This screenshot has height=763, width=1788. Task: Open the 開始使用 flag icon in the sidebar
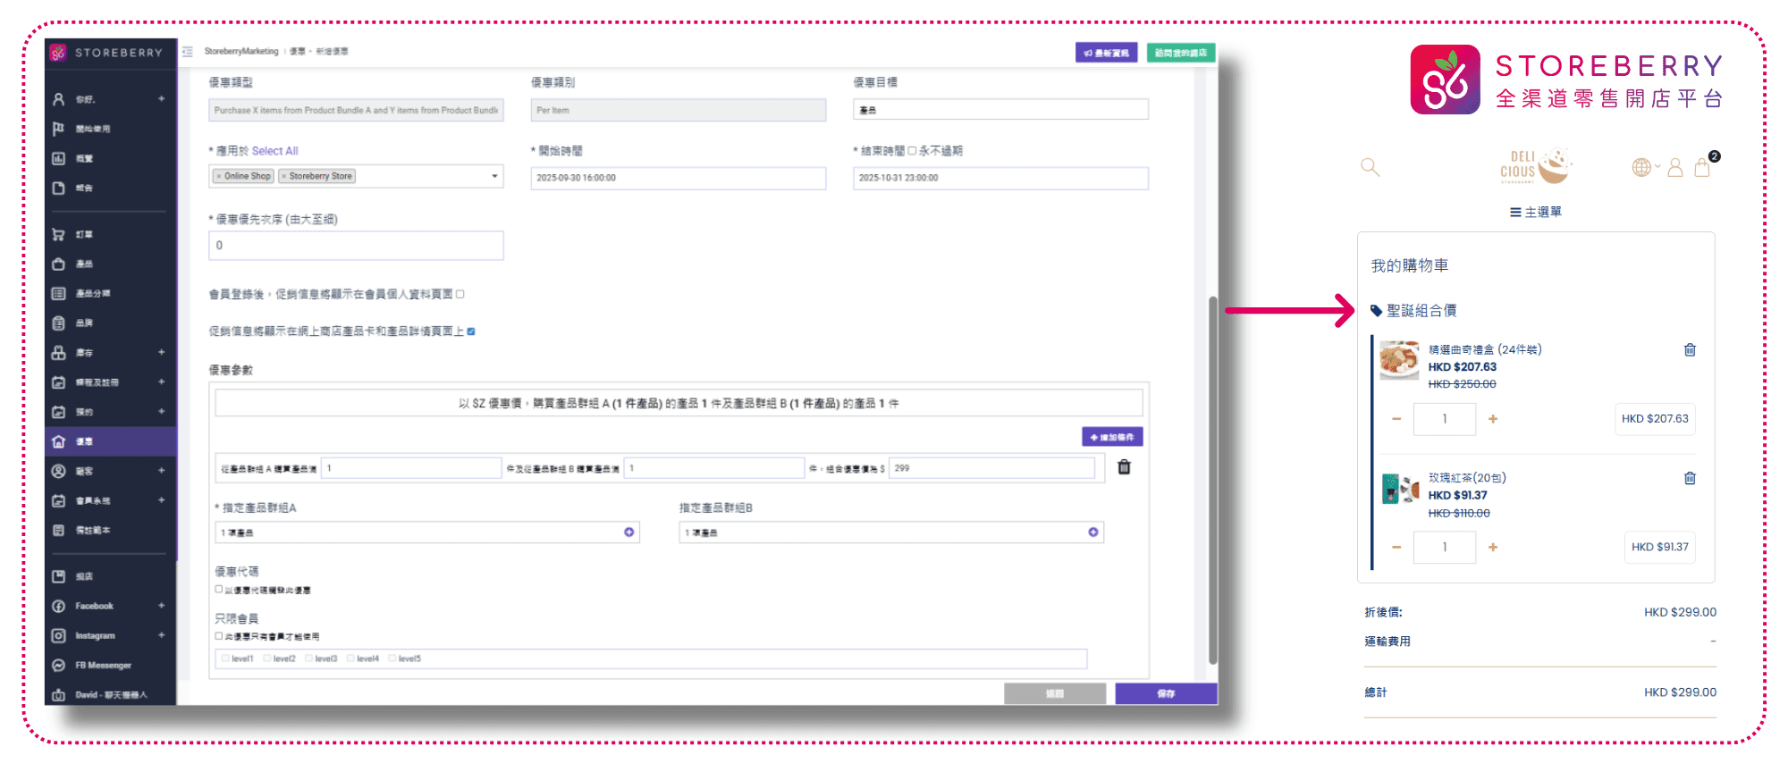coord(58,129)
